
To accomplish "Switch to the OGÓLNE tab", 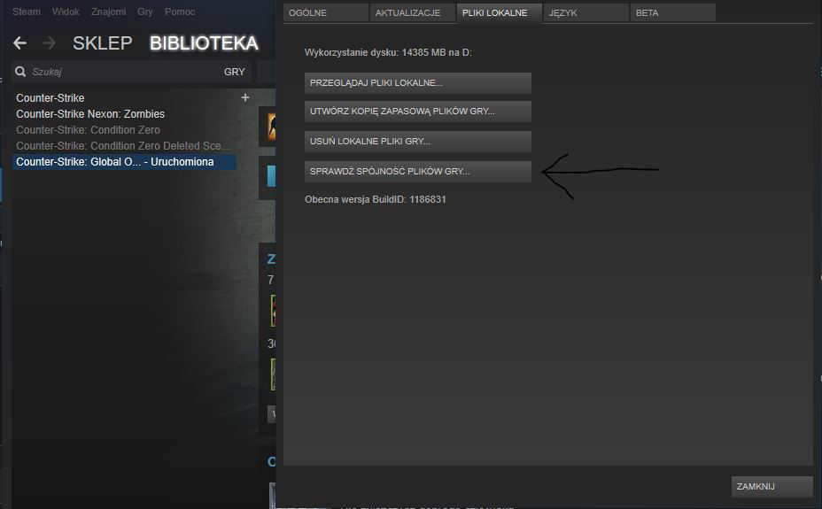I will point(326,12).
